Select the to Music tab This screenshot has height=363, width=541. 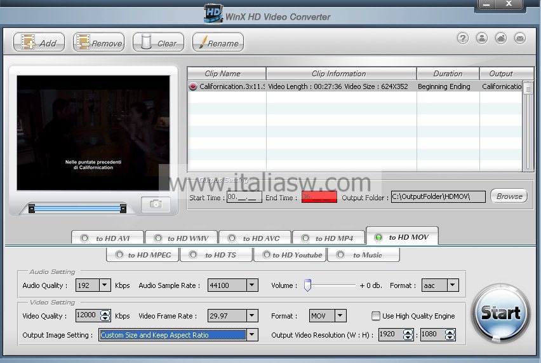point(363,255)
